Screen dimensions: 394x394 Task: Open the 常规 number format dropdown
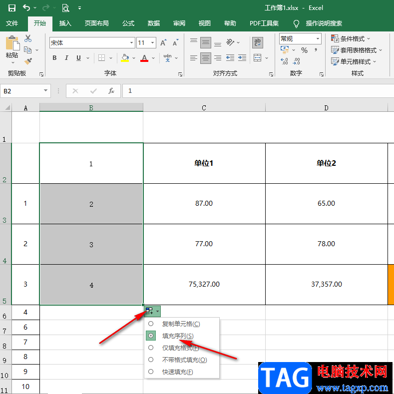click(x=318, y=38)
